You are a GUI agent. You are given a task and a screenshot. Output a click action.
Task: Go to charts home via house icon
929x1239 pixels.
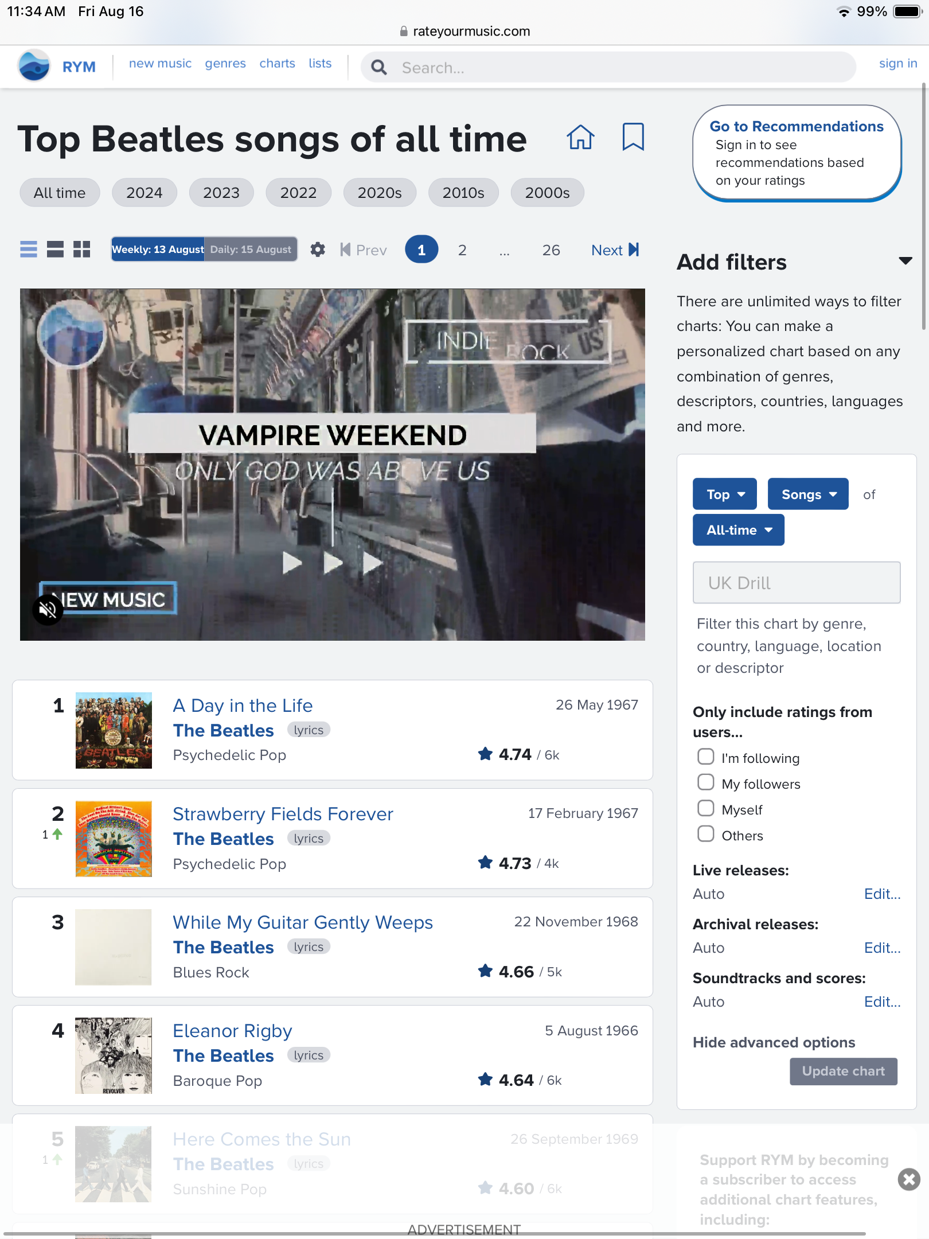580,138
